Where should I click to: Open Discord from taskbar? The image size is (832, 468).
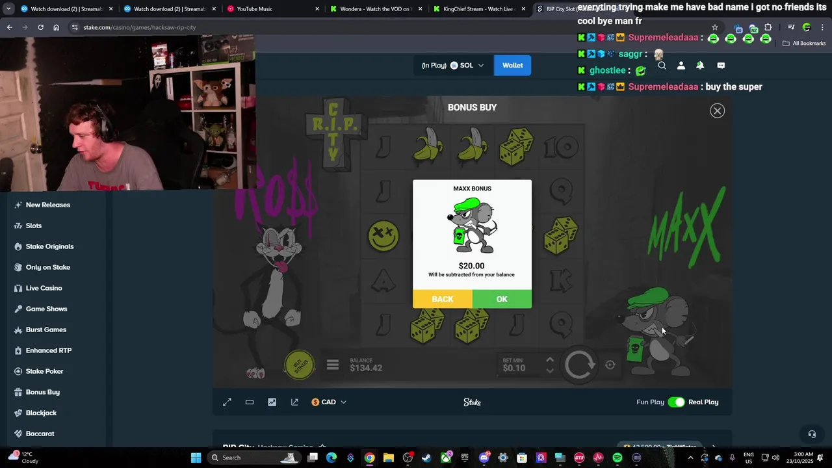[x=484, y=458]
